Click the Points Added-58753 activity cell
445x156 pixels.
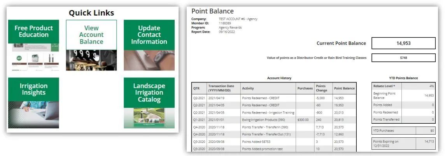click(x=268, y=142)
